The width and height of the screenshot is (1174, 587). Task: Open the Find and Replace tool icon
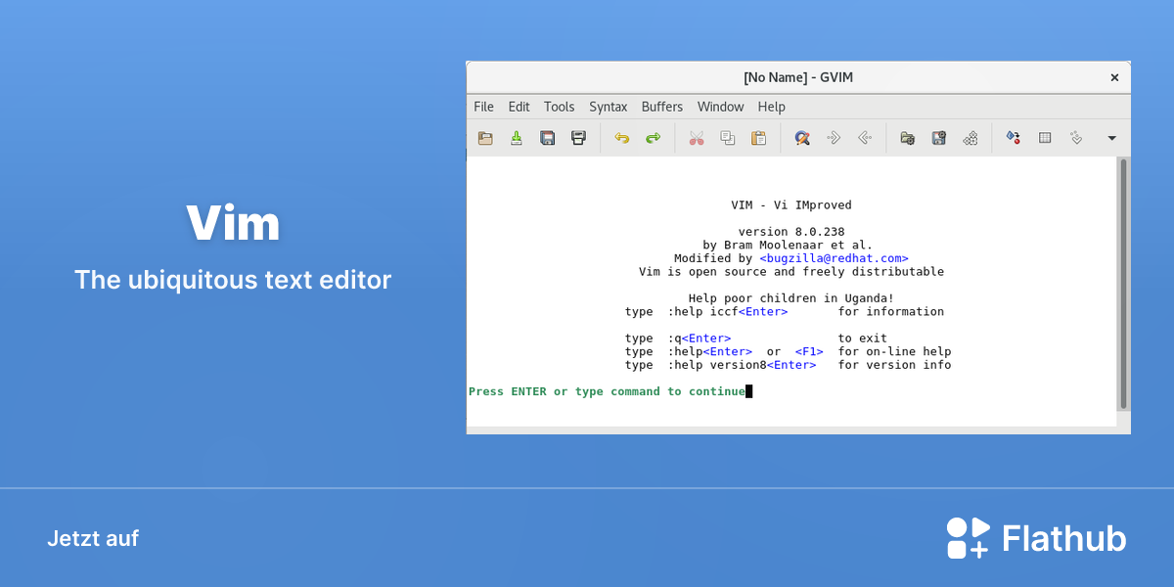click(802, 138)
